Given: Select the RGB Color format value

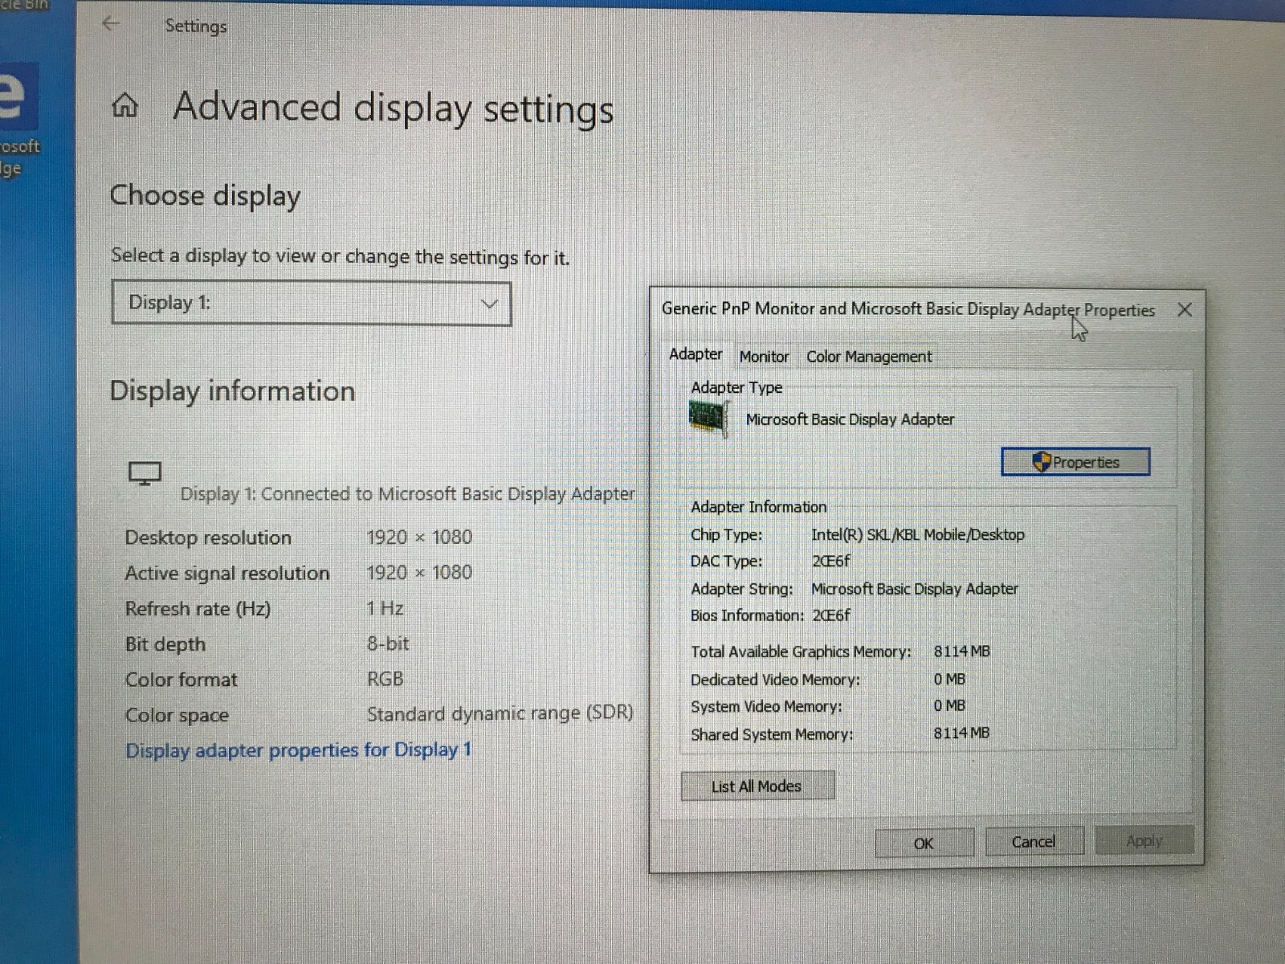Looking at the screenshot, I should point(385,679).
